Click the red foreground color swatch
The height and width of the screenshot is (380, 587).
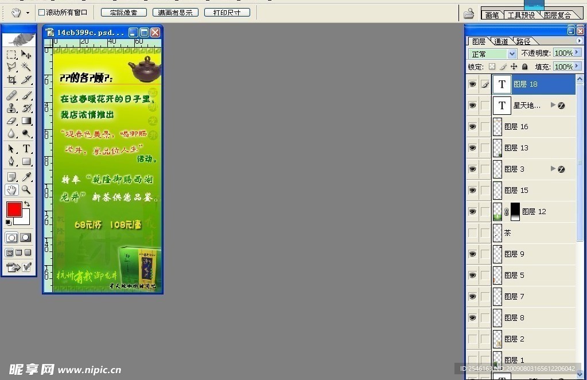click(14, 210)
